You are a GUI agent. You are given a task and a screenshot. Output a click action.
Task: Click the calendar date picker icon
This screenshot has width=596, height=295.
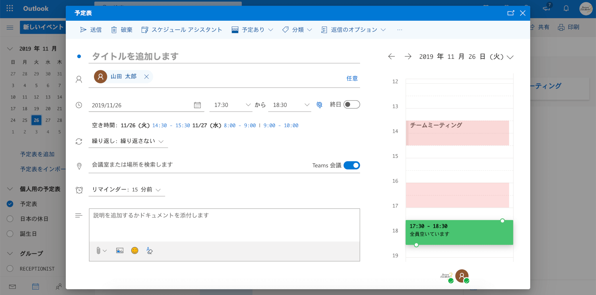coord(197,105)
